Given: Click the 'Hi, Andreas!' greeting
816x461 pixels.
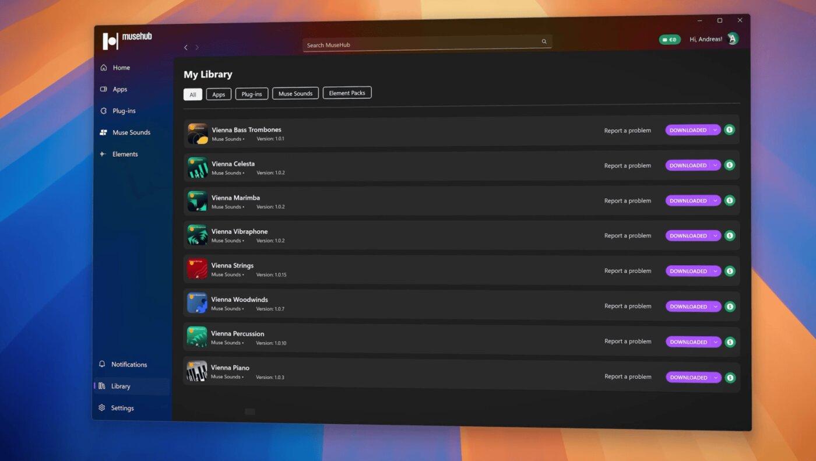Looking at the screenshot, I should 706,39.
